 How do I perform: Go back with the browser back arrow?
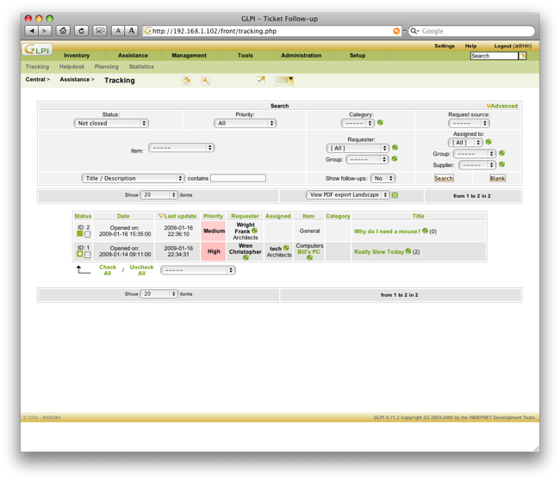[32, 31]
